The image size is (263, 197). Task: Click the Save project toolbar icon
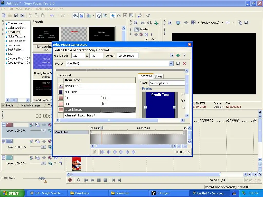tap(16, 15)
